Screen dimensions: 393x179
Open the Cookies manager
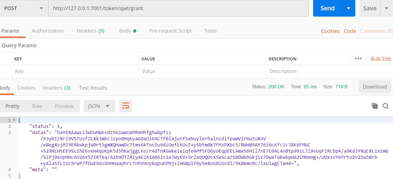pos(330,31)
